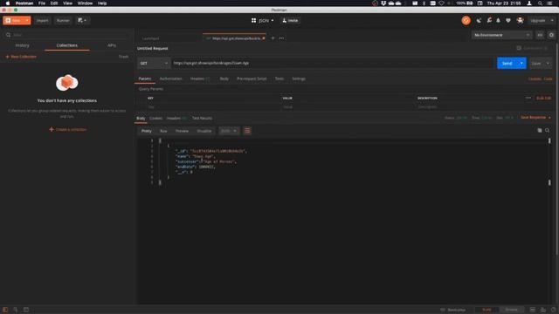Open the Upgrade dropdown arrow

(552, 21)
